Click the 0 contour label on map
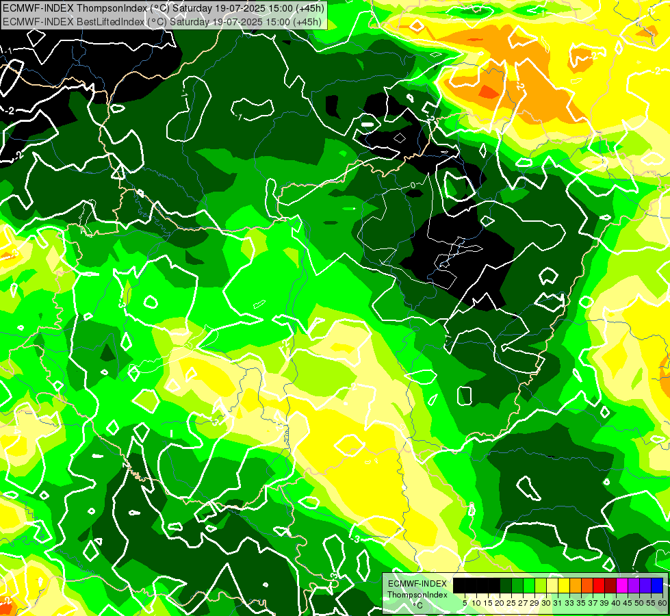The width and height of the screenshot is (670, 616). [x=413, y=185]
